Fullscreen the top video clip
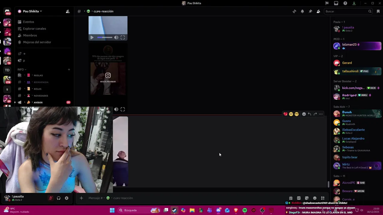Viewport: 383px width, 215px height. pos(123,37)
